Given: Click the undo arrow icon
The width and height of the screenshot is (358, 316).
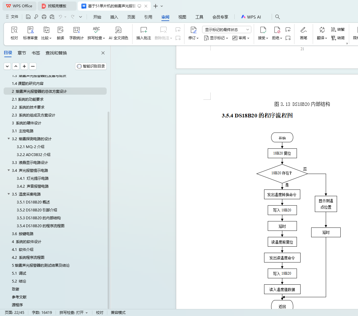Looking at the screenshot, I should click(x=60, y=17).
